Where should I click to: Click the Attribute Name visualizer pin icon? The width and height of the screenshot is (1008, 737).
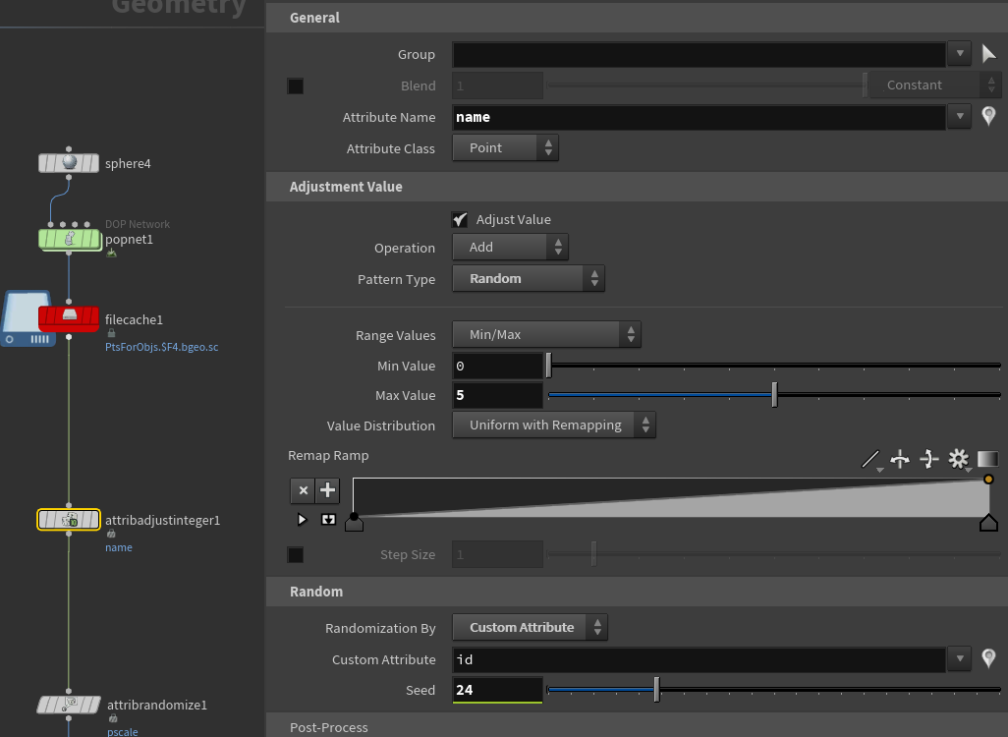click(988, 117)
